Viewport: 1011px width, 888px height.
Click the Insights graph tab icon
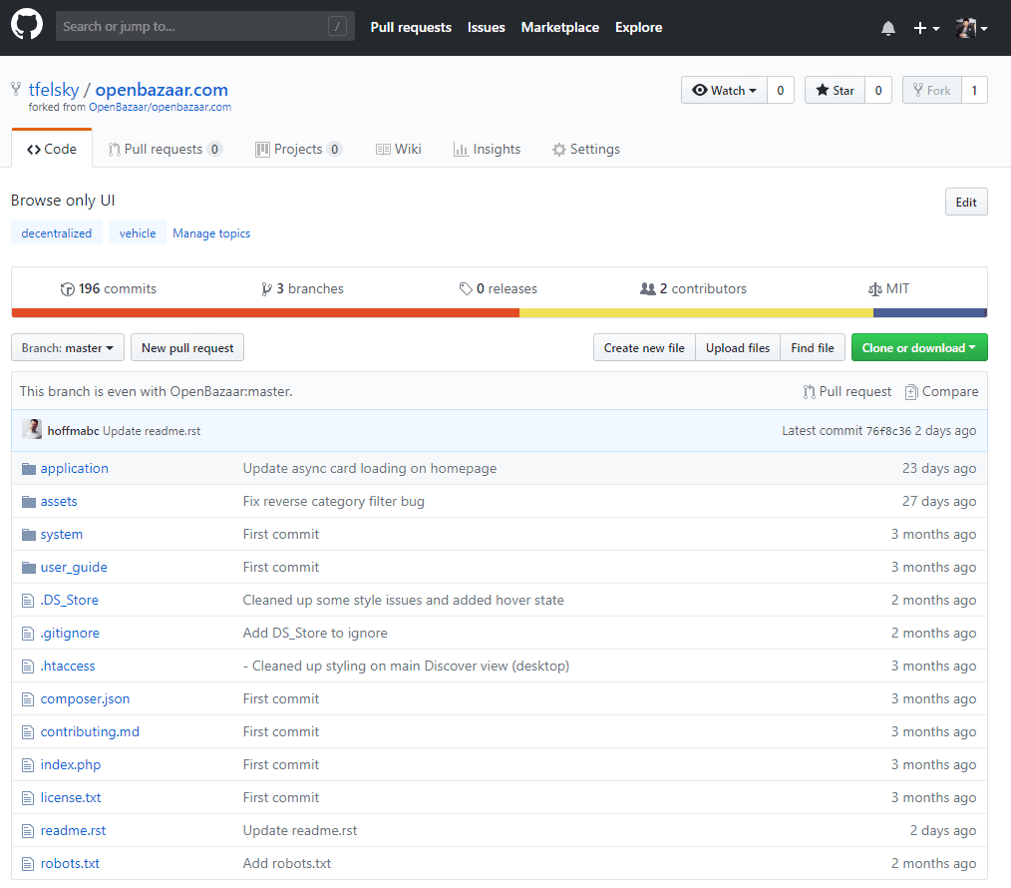(461, 150)
